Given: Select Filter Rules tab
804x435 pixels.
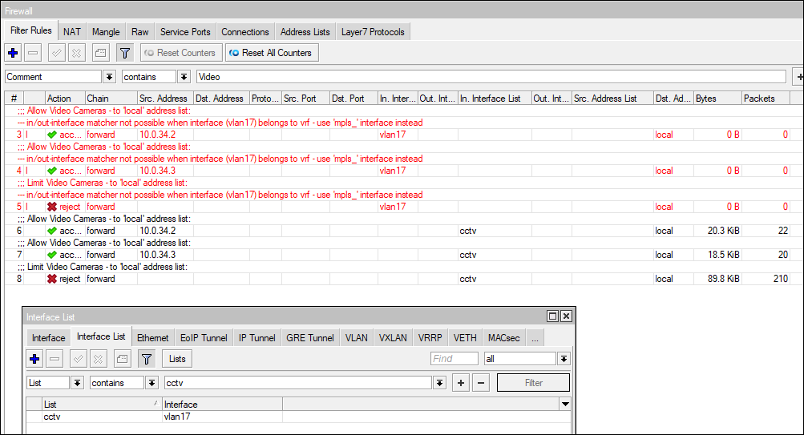Looking at the screenshot, I should 30,30.
